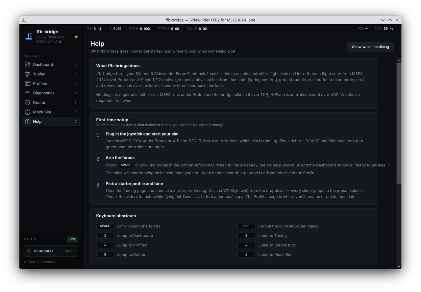Click the 'forces suppressed' status text

coord(39,262)
